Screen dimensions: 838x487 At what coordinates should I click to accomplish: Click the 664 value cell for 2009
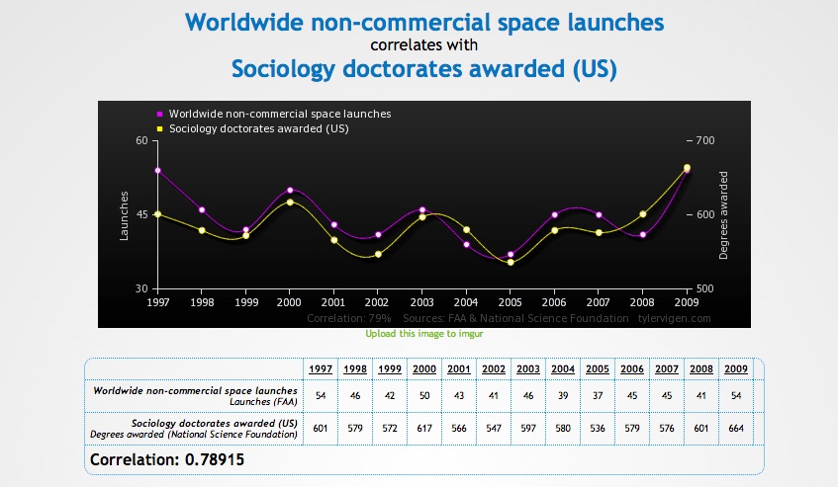pos(736,429)
